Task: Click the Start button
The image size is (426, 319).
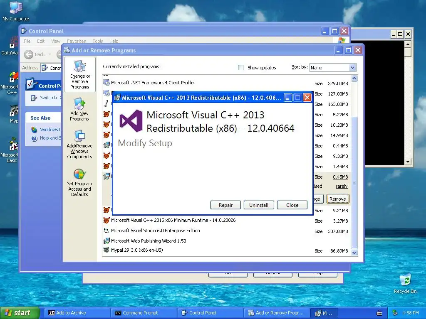Action: click(20, 313)
